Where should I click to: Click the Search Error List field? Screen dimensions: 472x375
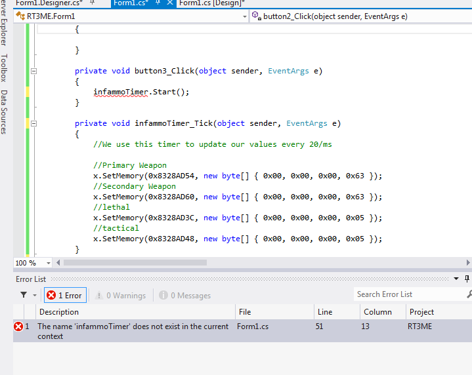click(406, 294)
